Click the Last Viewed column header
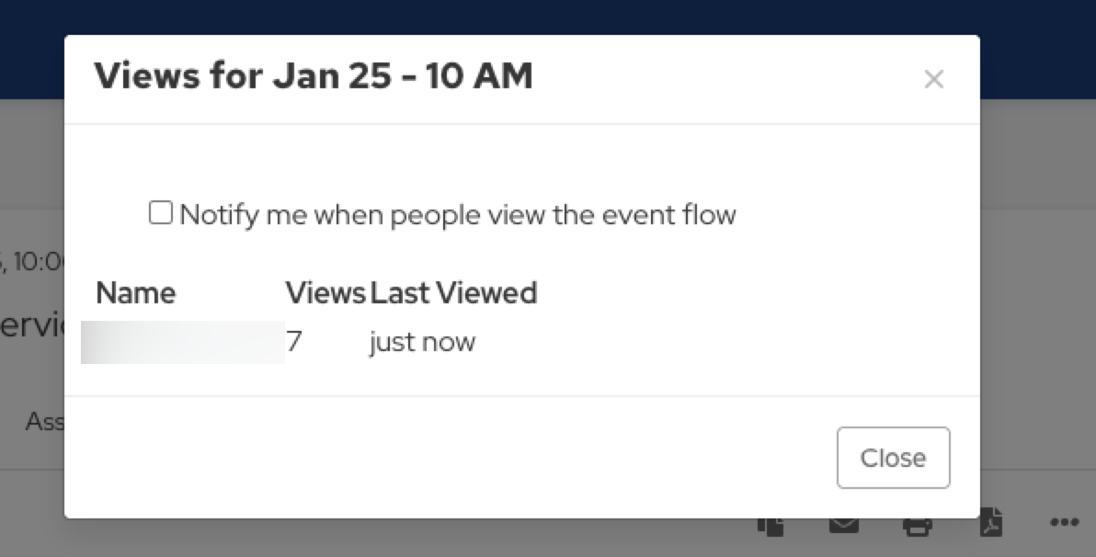 [453, 293]
